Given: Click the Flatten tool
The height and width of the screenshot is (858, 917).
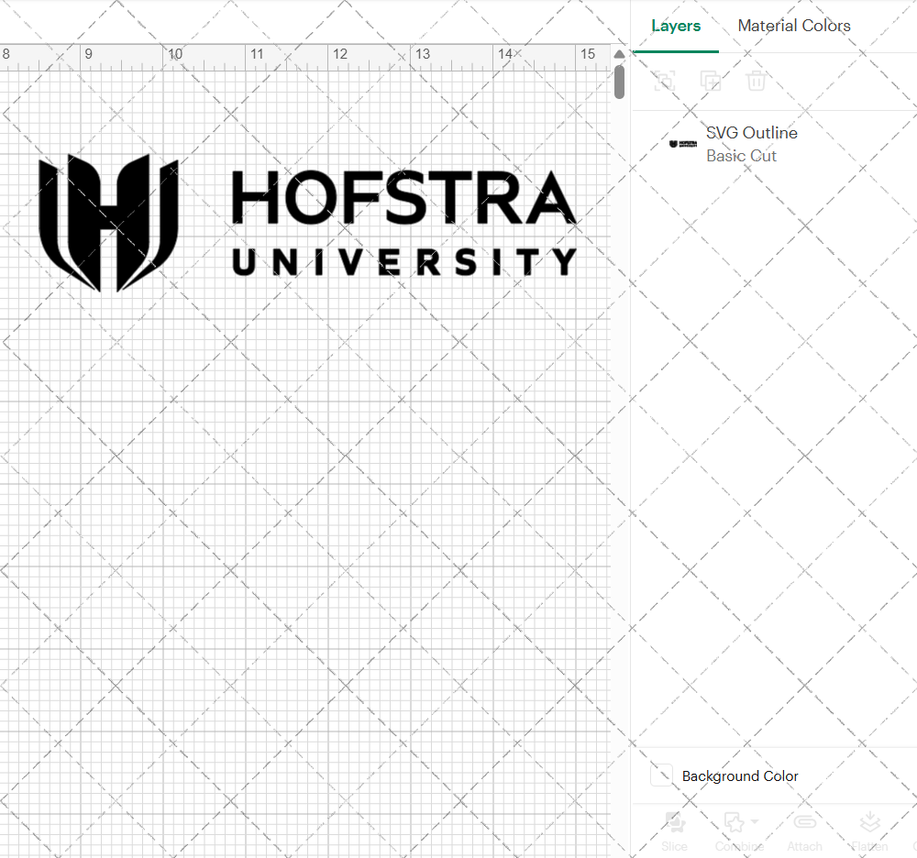Looking at the screenshot, I should 869,831.
